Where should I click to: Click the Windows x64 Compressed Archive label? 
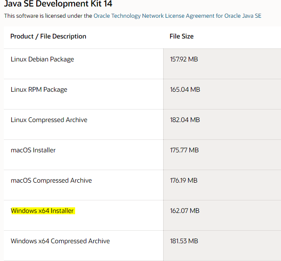click(60, 241)
